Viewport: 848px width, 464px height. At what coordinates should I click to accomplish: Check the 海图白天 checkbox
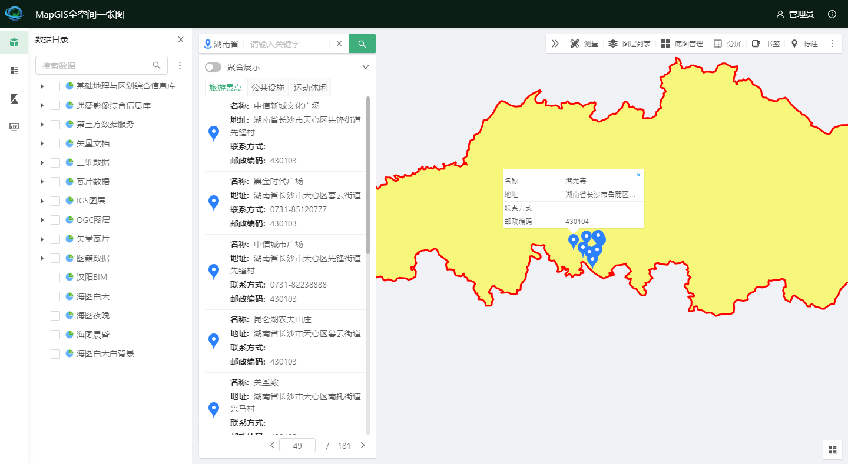(55, 296)
